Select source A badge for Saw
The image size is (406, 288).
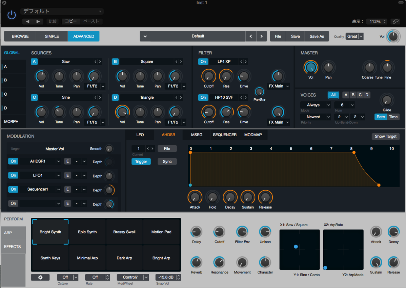(x=34, y=62)
